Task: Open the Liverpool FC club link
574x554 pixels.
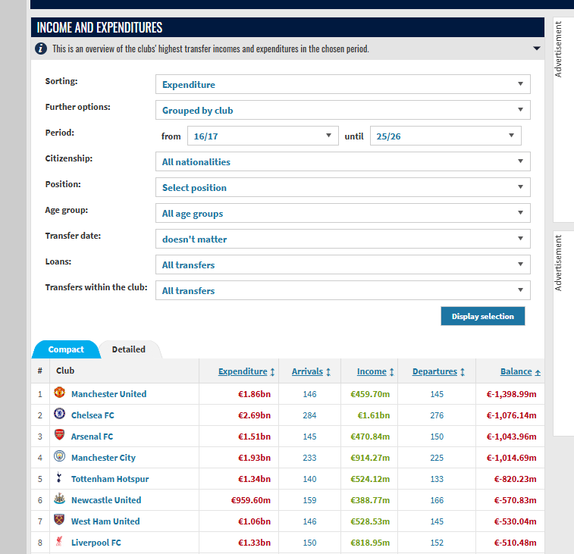Action: 96,543
